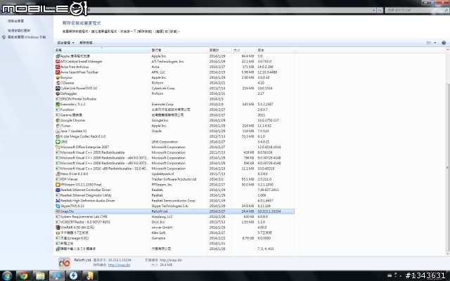Click the Avira Free Antivirus icon

pyautogui.click(x=58, y=67)
